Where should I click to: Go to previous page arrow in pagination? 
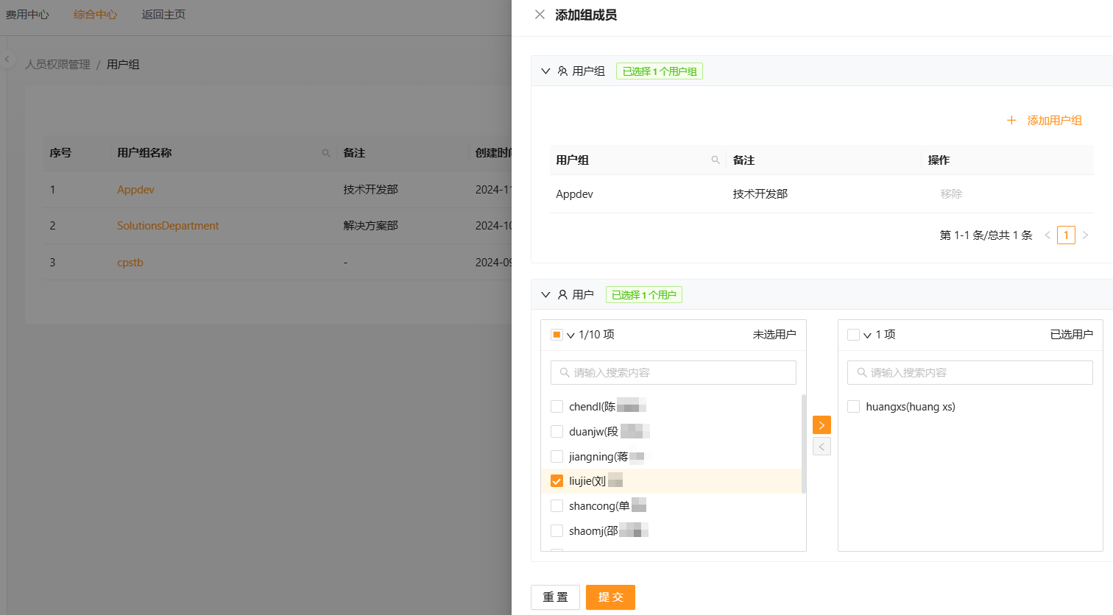(x=1047, y=235)
